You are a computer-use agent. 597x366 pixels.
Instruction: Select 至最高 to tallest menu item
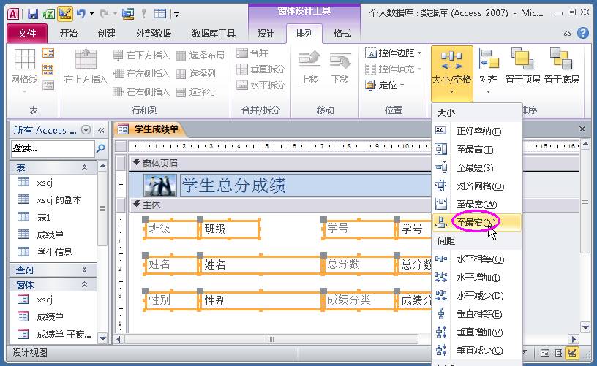coord(477,149)
